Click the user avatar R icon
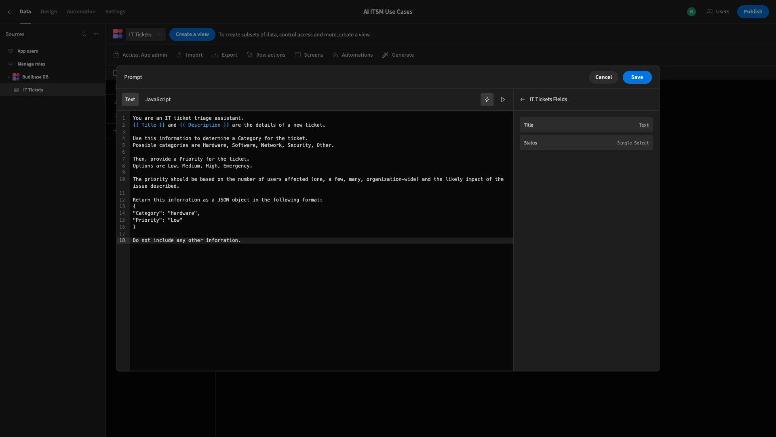The width and height of the screenshot is (776, 437). [692, 12]
